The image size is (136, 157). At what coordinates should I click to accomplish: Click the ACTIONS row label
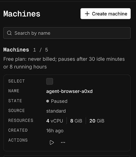click(x=18, y=140)
